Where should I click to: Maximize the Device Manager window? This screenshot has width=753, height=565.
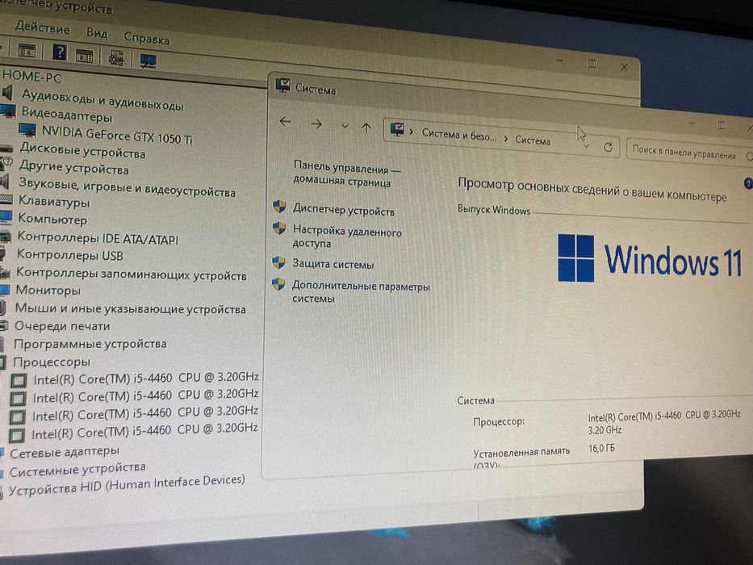[592, 64]
